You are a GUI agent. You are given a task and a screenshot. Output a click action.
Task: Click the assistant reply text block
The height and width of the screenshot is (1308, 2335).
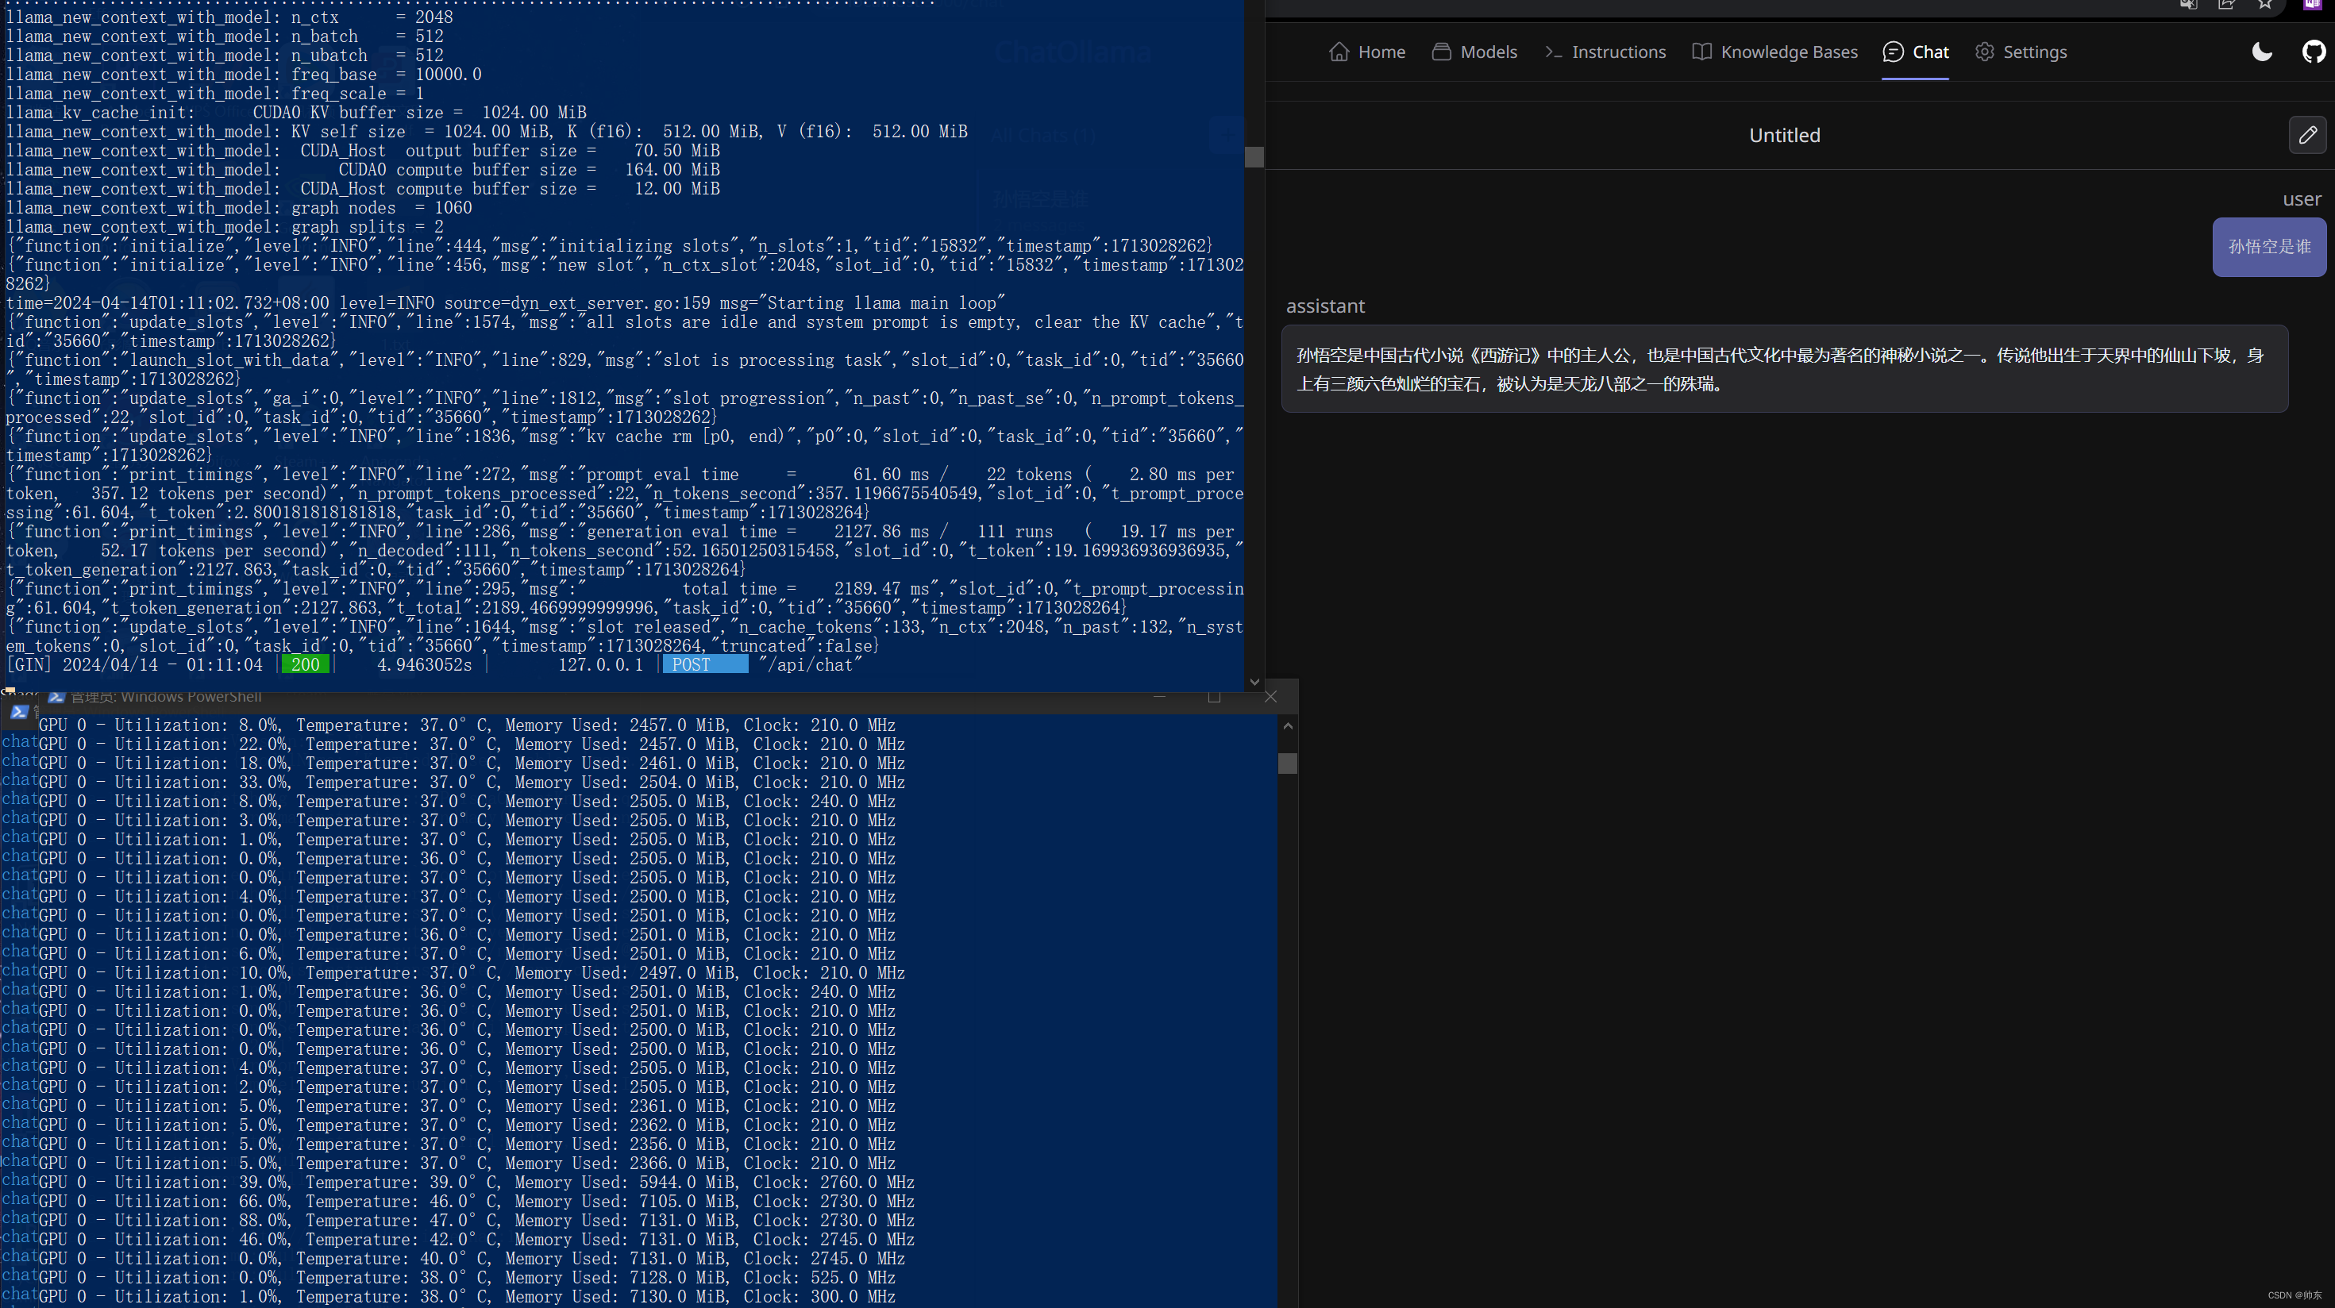(x=1784, y=369)
